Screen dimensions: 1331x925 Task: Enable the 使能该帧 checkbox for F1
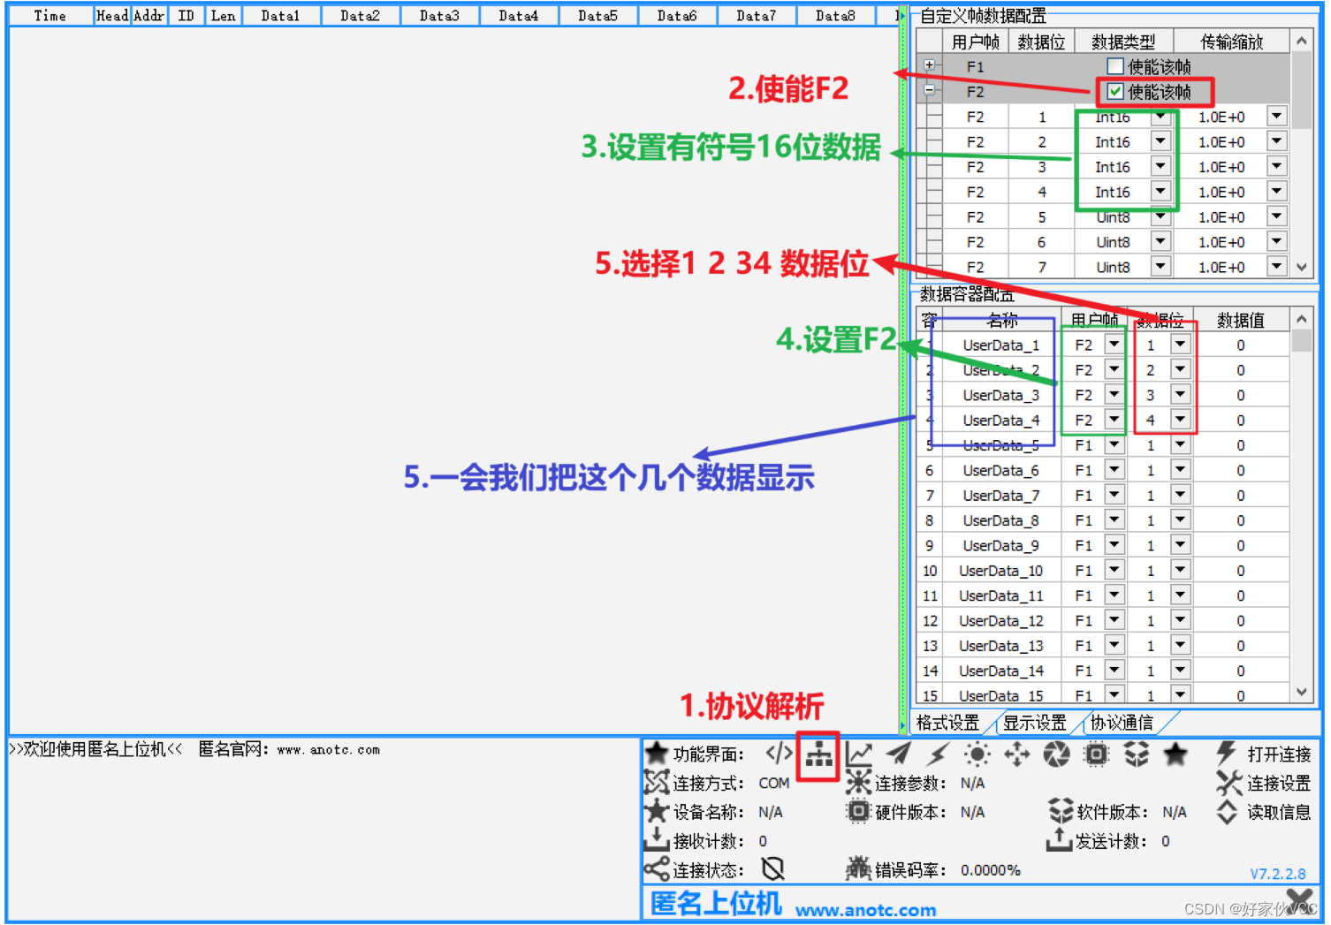click(1115, 65)
